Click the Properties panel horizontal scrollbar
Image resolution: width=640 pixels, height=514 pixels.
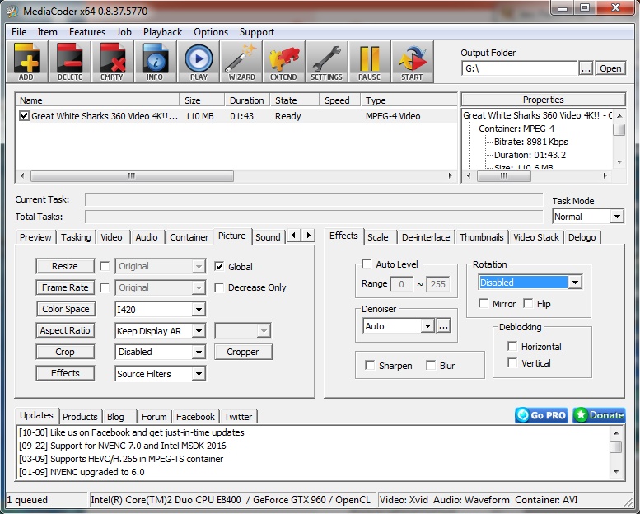537,175
